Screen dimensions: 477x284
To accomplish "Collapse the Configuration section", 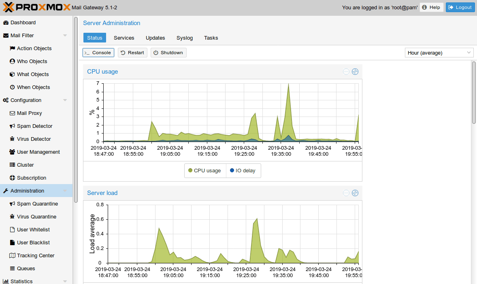I will (65, 100).
